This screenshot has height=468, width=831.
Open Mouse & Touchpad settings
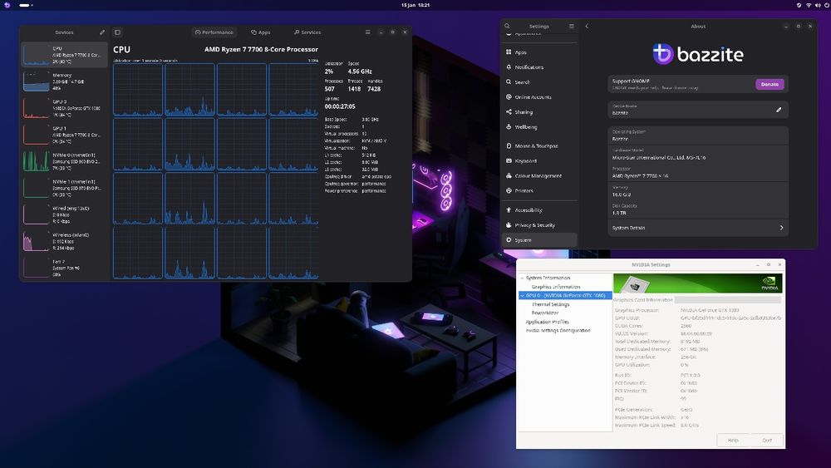tap(539, 145)
